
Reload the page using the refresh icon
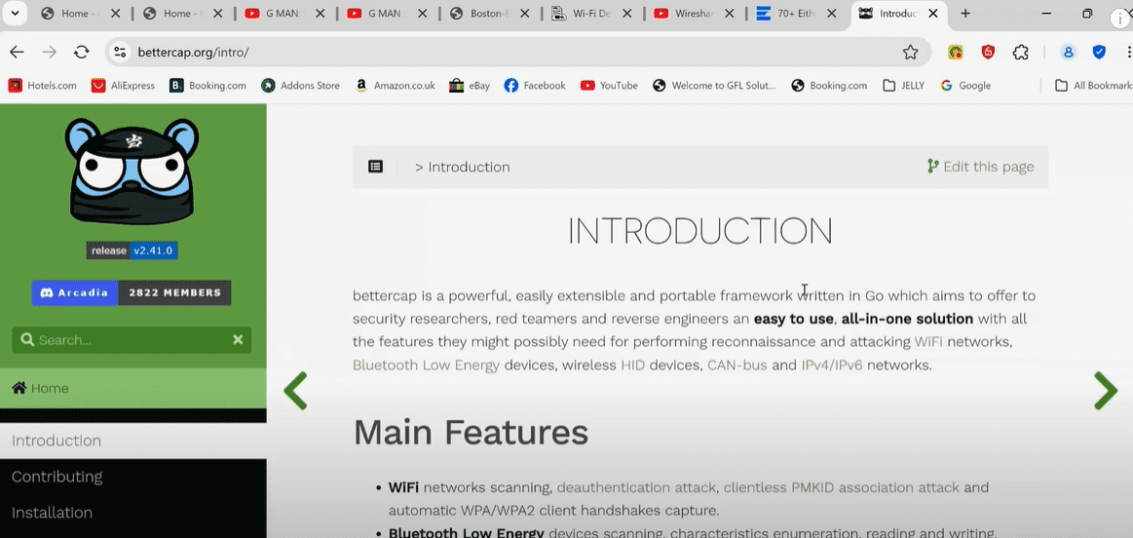click(x=82, y=53)
